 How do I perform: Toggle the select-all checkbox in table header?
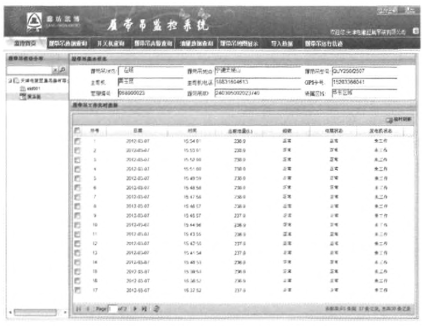pos(76,130)
